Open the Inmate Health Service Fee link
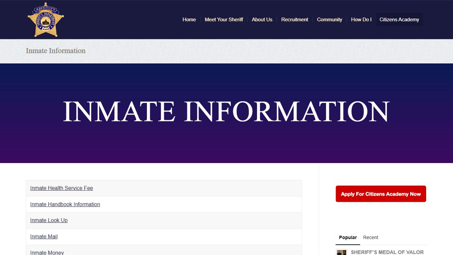Viewport: 453px width, 255px height. (x=61, y=188)
